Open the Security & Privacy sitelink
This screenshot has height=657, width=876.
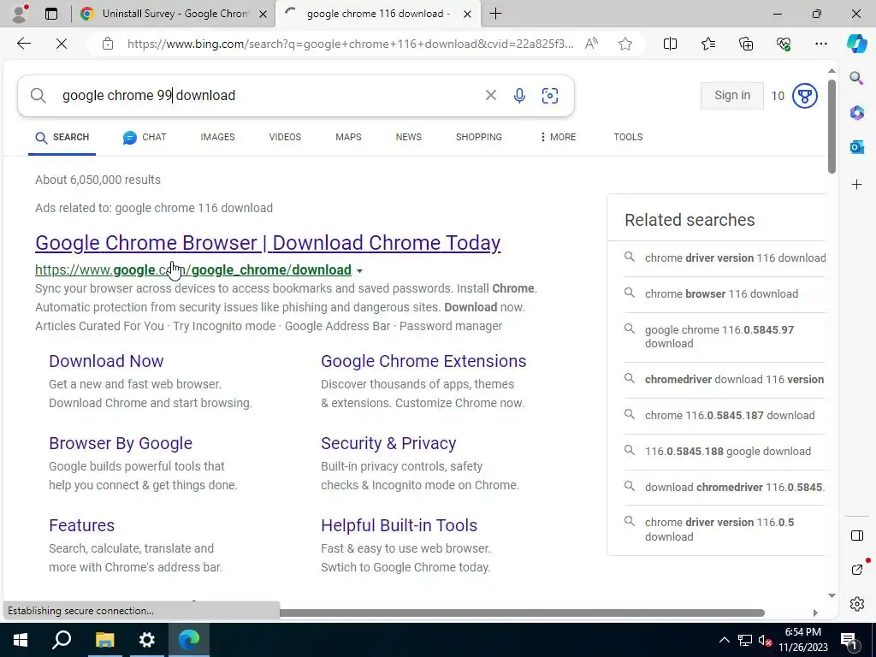[388, 444]
